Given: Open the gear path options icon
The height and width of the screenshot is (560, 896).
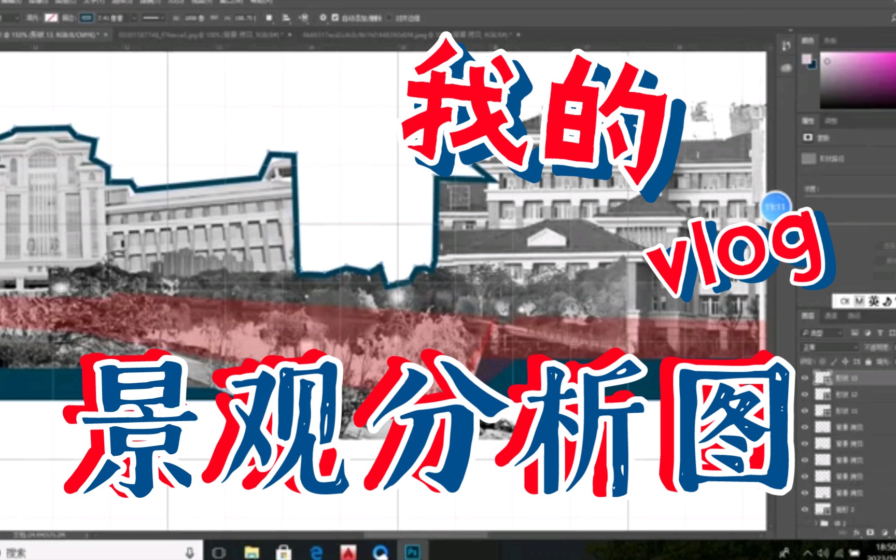Looking at the screenshot, I should (x=323, y=18).
